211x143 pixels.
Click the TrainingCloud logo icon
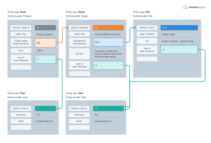click(185, 7)
